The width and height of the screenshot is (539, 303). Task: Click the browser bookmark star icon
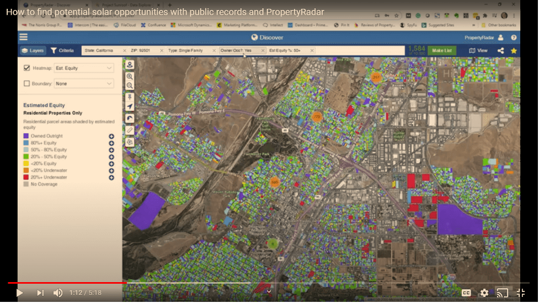(x=396, y=15)
